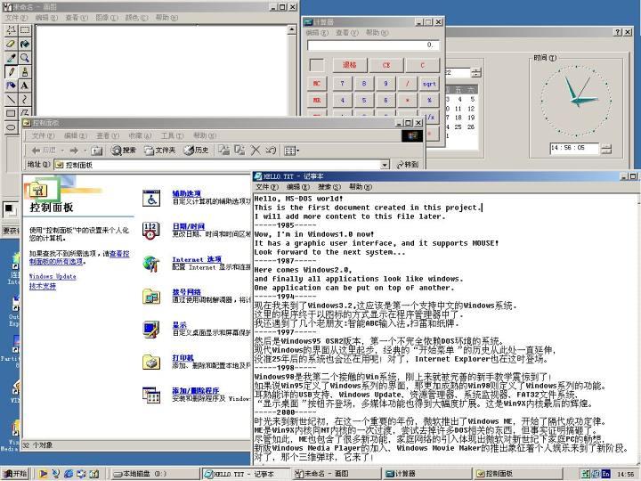
Task: Select the Line tool in Paint
Action: coord(11,100)
